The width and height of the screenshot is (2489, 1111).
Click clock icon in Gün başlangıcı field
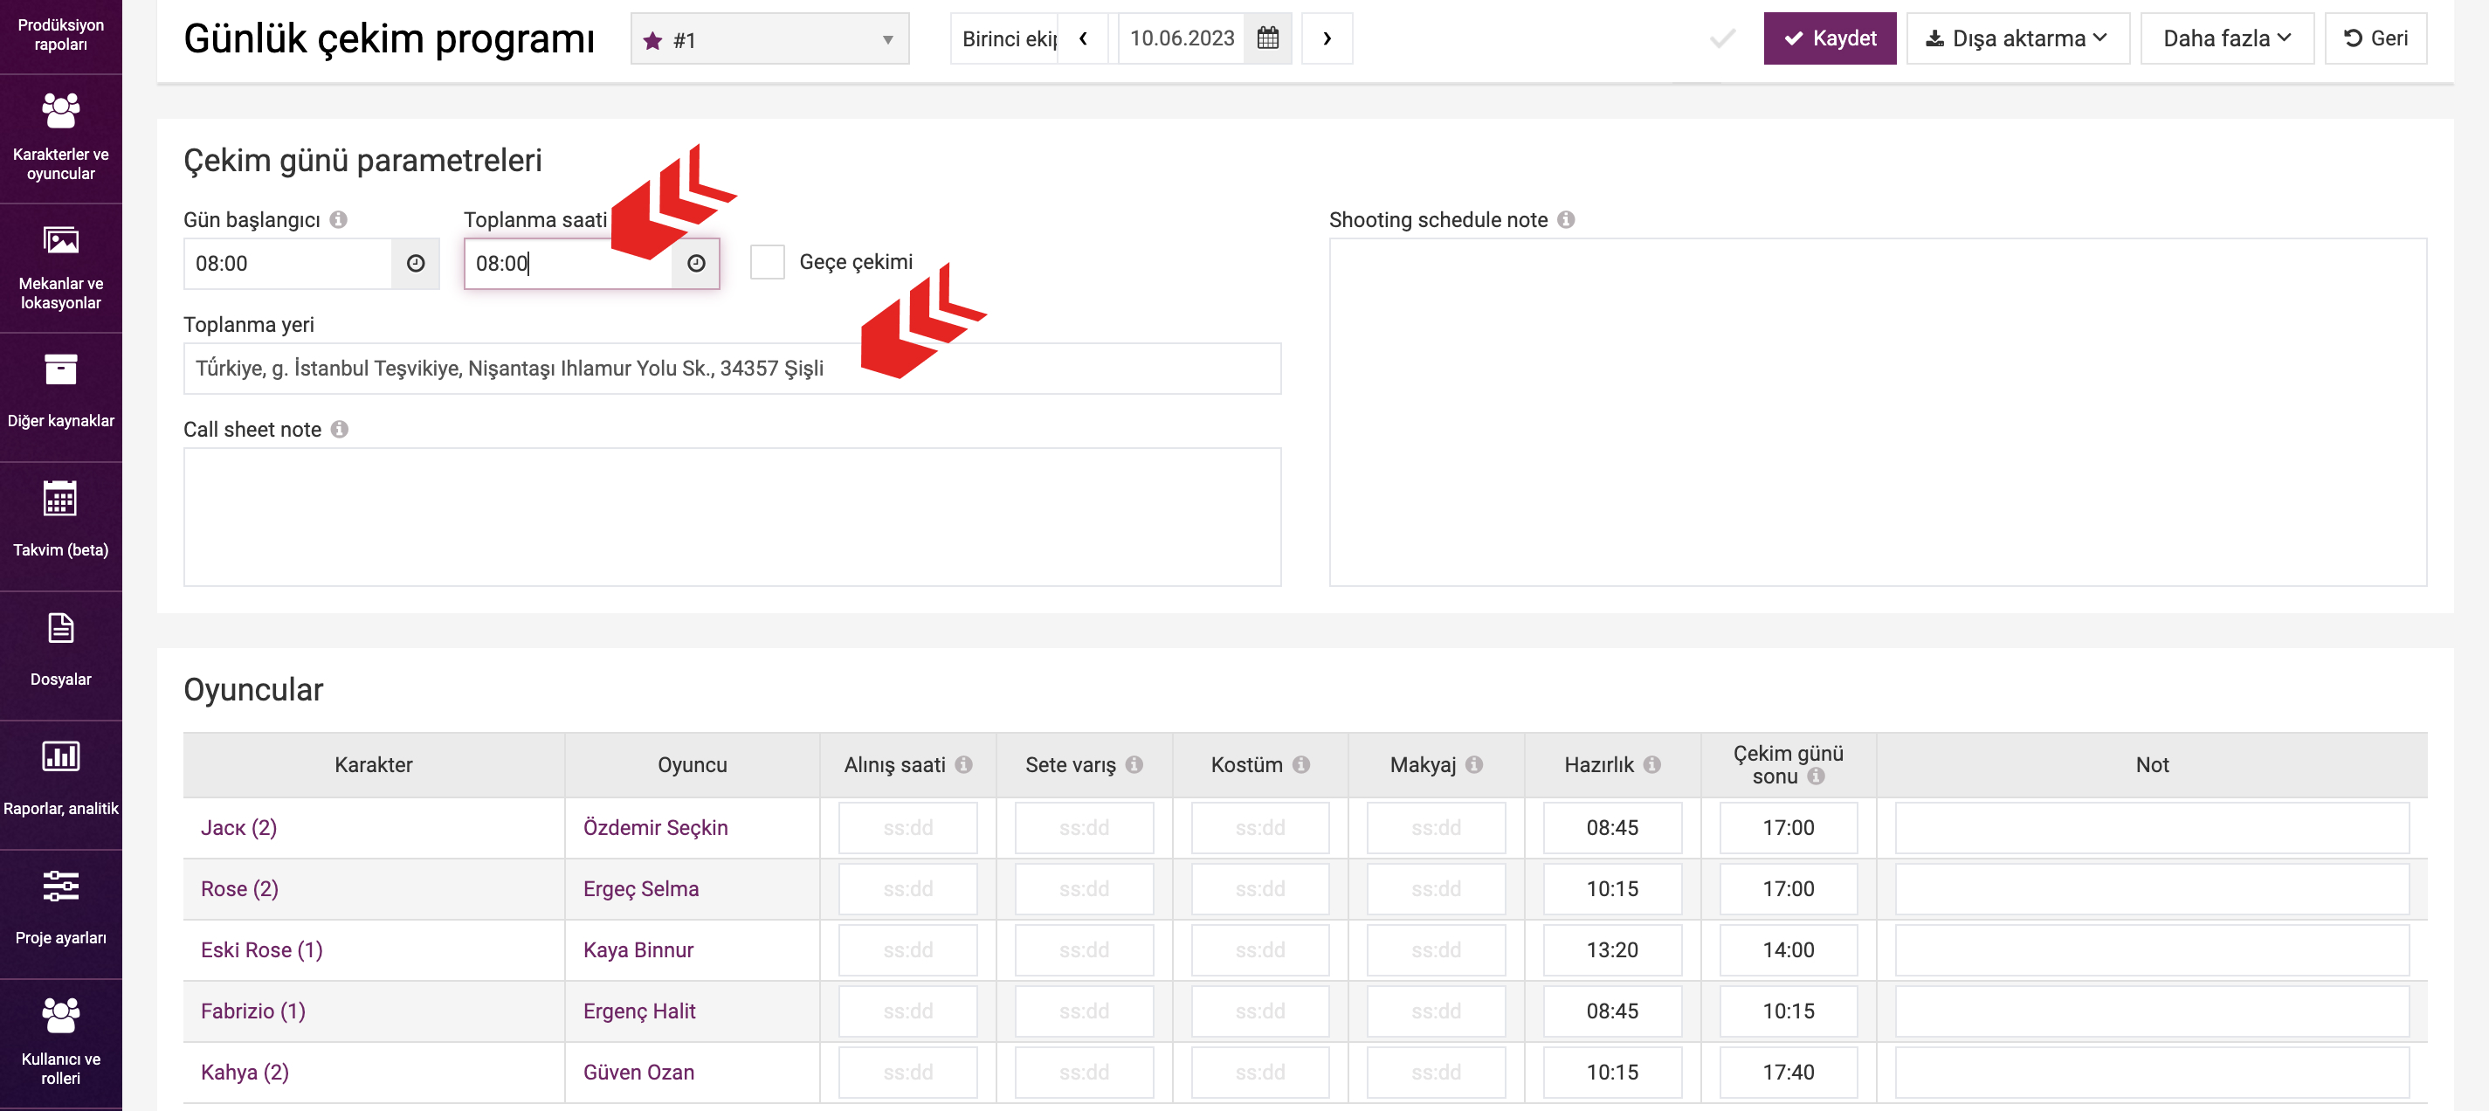tap(416, 264)
